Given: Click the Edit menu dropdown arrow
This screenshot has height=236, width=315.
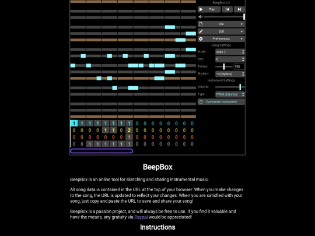Looking at the screenshot, I should pos(242,31).
